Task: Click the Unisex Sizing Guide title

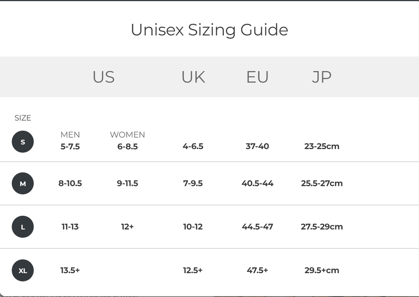Action: coord(209,30)
